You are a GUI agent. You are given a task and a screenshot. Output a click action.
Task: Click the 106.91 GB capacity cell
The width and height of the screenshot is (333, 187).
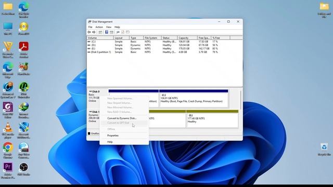coord(184,42)
